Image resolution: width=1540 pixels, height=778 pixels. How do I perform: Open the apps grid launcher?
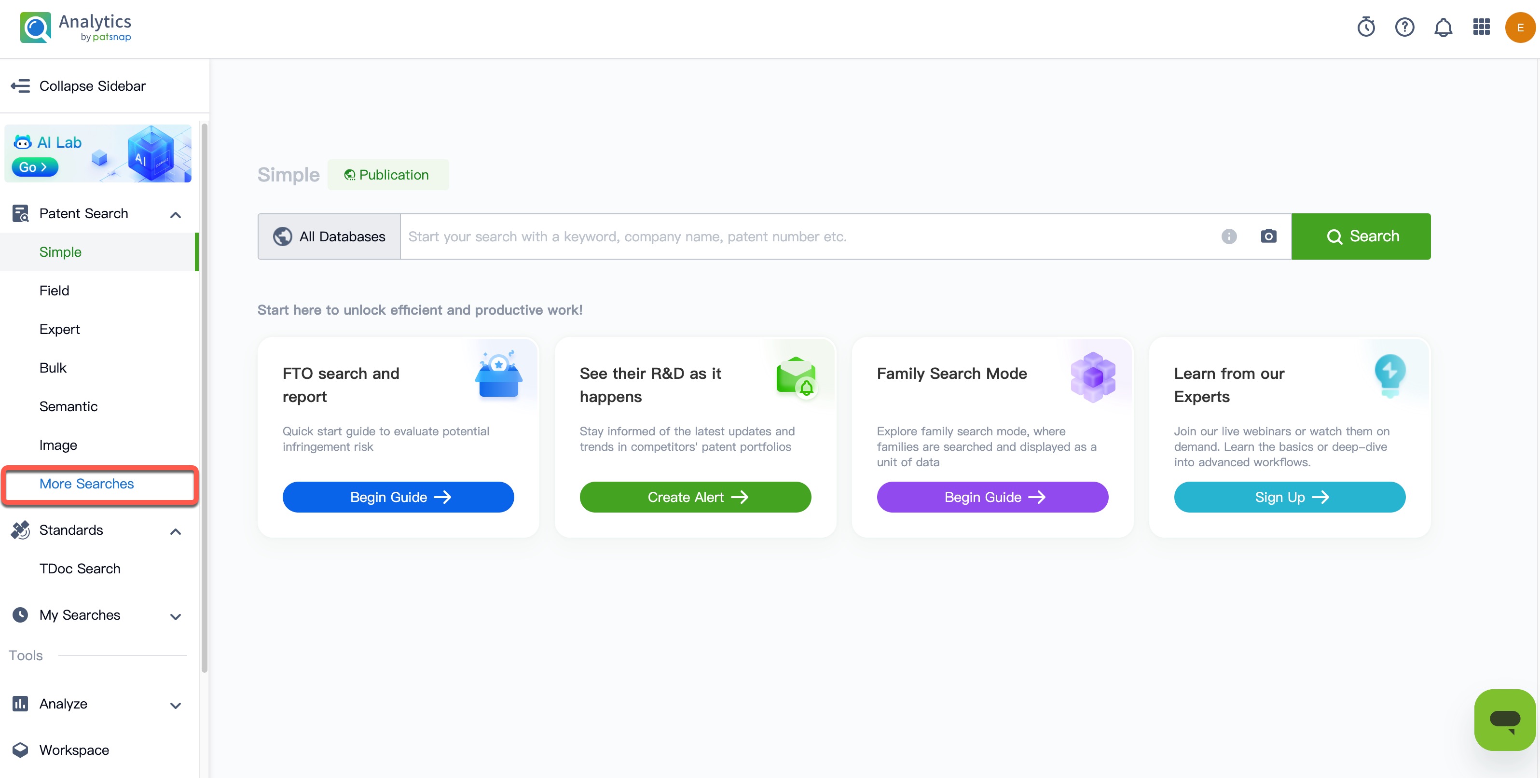(1482, 27)
